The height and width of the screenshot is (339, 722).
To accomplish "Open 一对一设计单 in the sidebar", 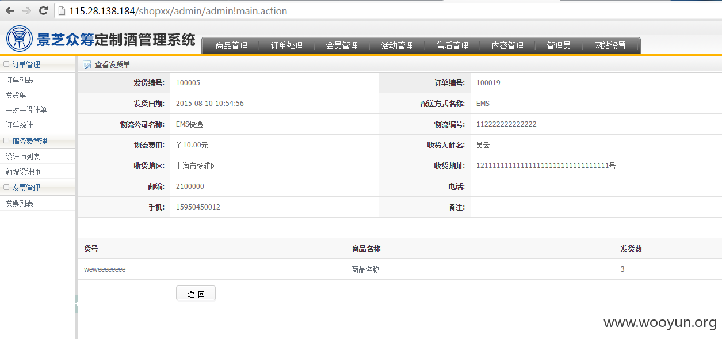I will 26,110.
